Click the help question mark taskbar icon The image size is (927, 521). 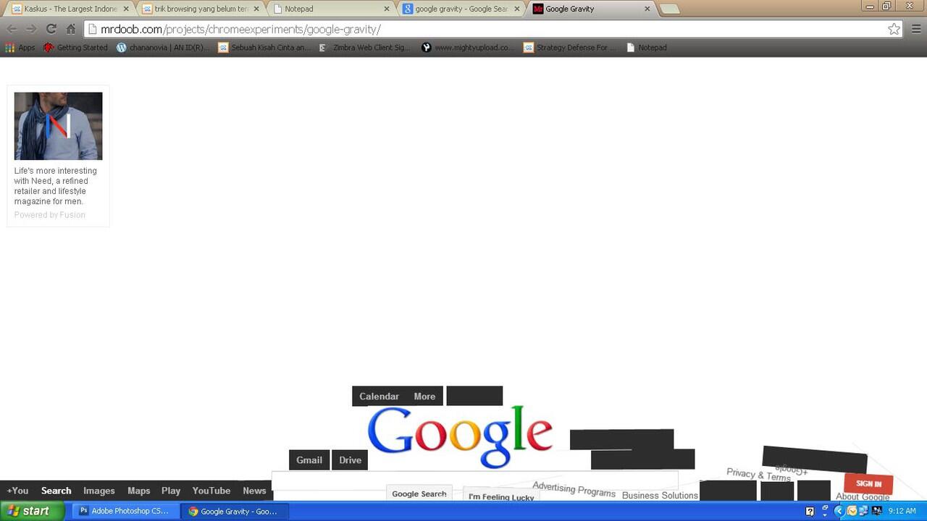(810, 511)
